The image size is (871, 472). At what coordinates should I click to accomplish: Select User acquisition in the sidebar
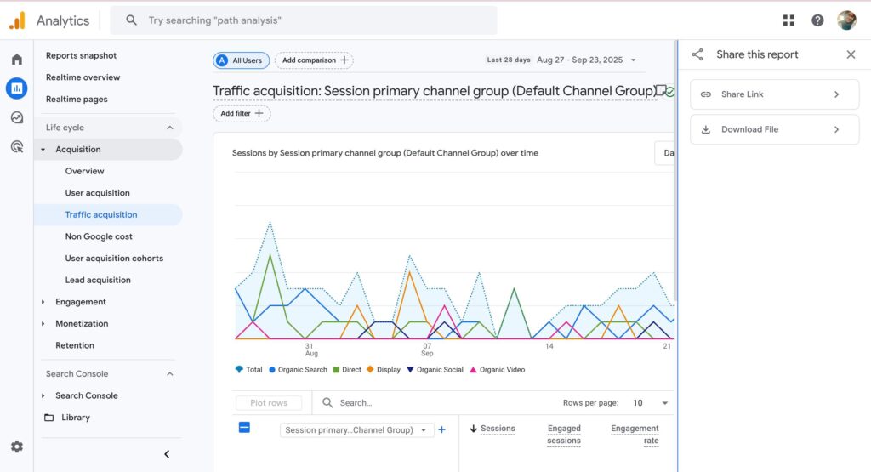tap(97, 193)
